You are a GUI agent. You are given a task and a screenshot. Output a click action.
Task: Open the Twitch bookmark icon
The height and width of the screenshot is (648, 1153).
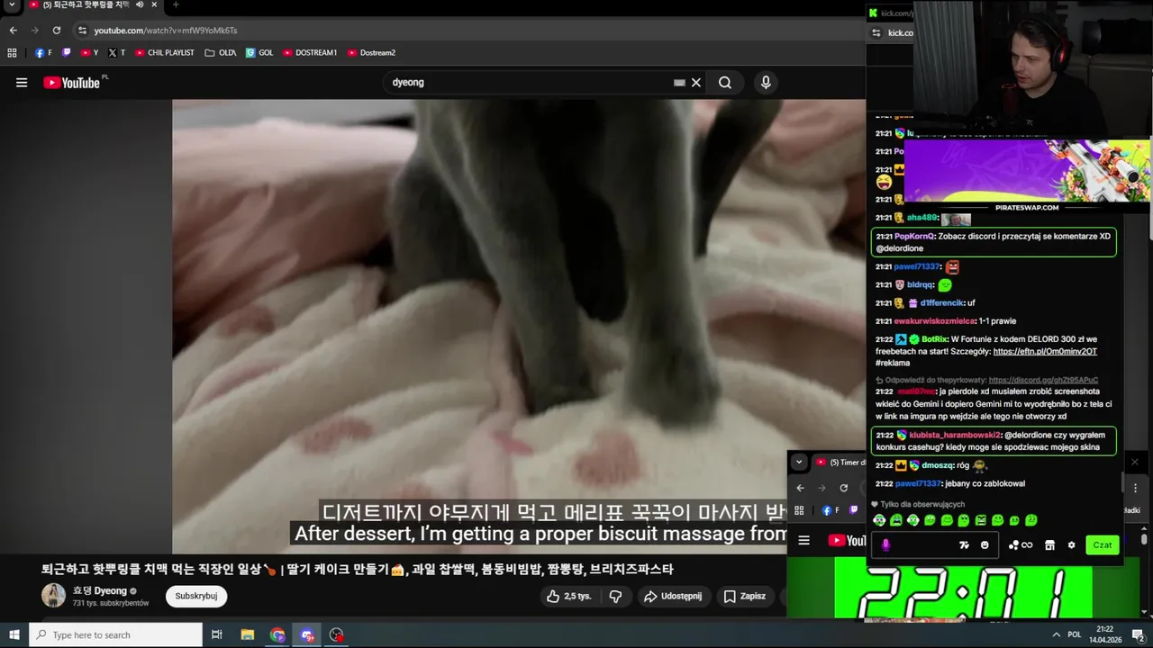(67, 53)
